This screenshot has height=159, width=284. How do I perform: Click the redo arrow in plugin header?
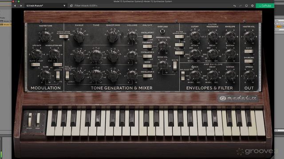point(241,6)
